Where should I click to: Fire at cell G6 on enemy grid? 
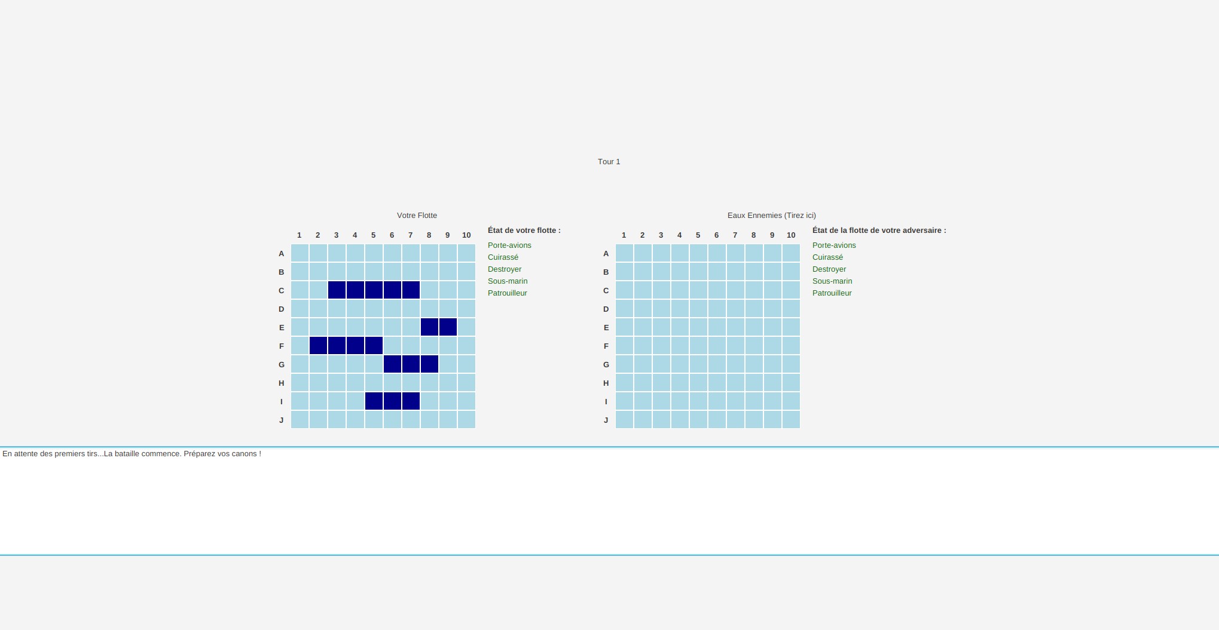pyautogui.click(x=717, y=364)
